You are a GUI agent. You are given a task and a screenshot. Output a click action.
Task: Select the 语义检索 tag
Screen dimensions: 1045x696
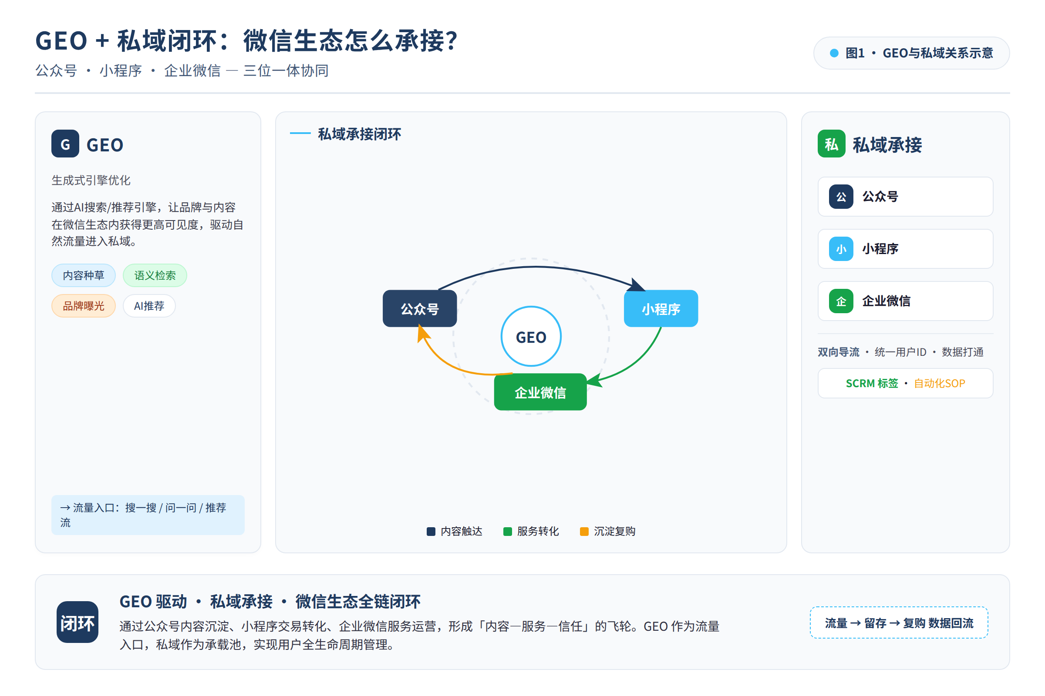pos(155,276)
